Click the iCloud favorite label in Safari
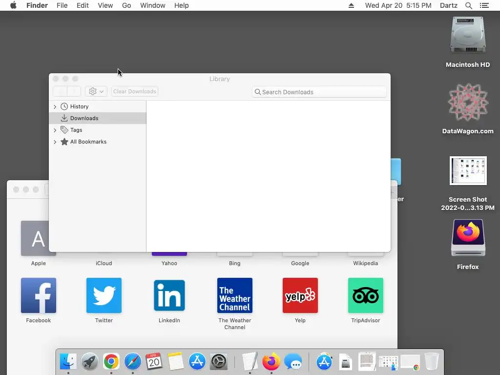The height and width of the screenshot is (375, 500). [104, 263]
